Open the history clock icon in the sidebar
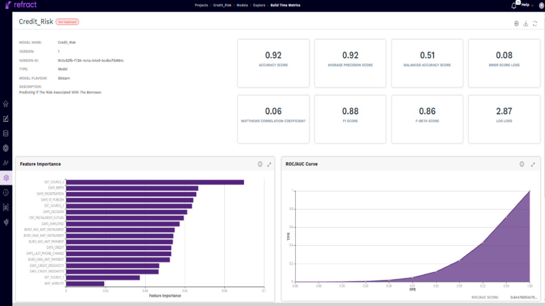This screenshot has height=306, width=545. (6, 193)
